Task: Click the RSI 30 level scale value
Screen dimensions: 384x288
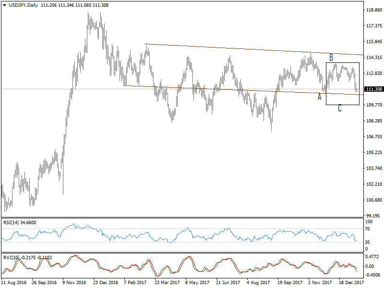Action: [x=368, y=242]
